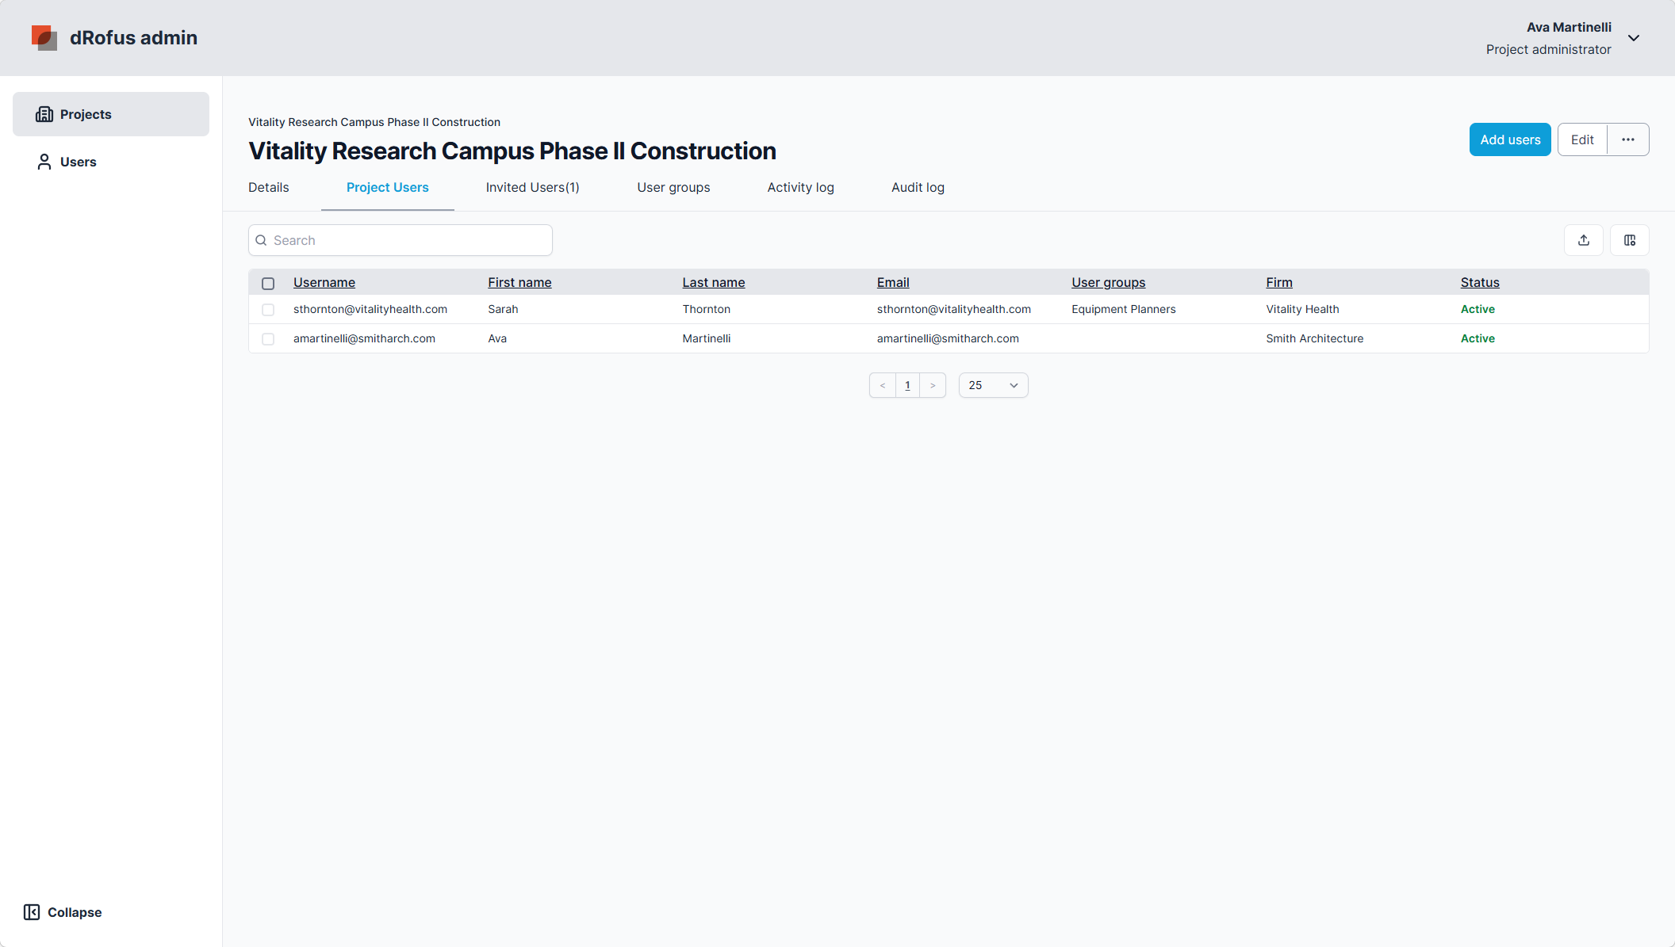Open the column settings icon button
The image size is (1675, 947).
click(x=1630, y=240)
